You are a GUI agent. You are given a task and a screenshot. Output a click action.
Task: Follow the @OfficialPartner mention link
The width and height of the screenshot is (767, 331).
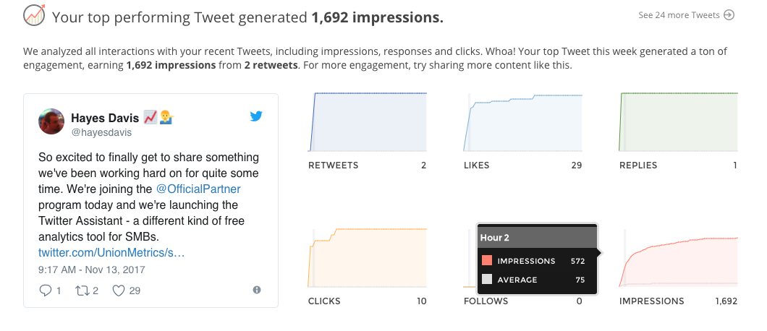click(198, 189)
